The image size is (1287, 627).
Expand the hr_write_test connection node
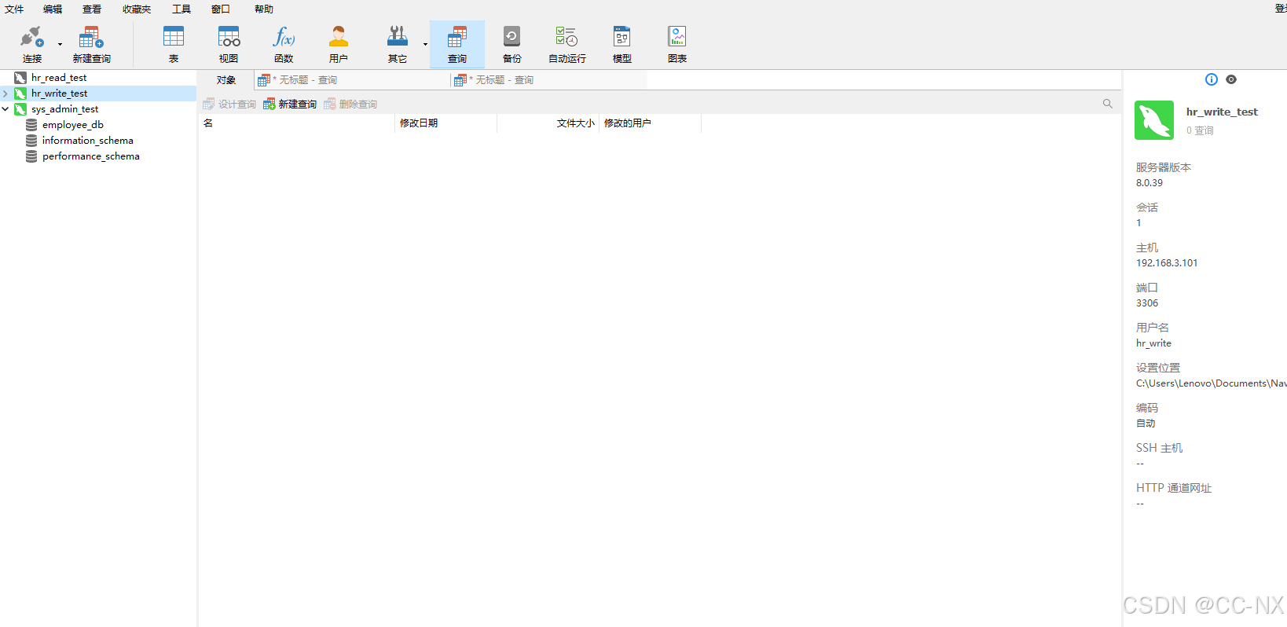[5, 93]
